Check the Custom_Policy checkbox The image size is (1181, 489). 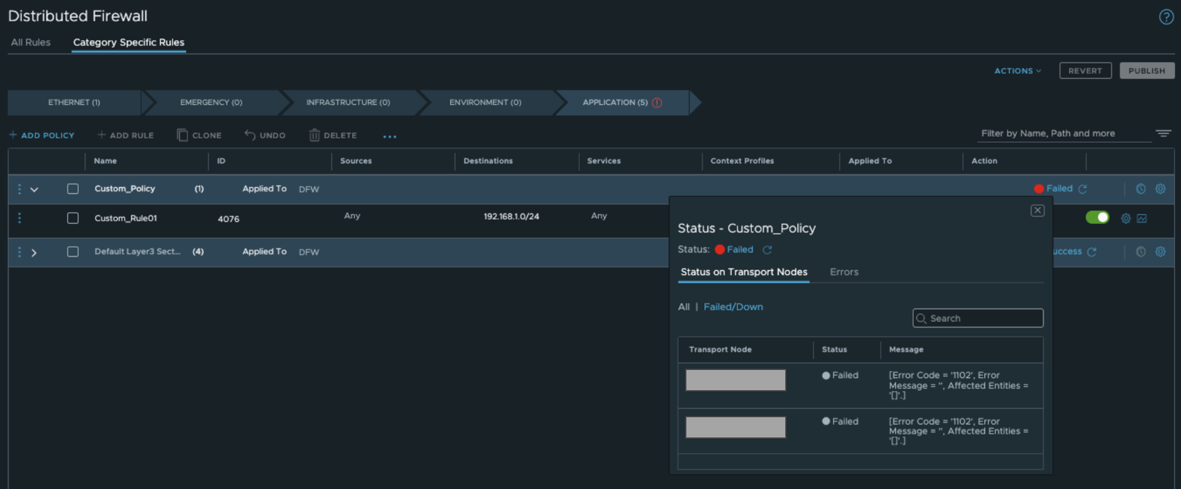[x=73, y=189]
